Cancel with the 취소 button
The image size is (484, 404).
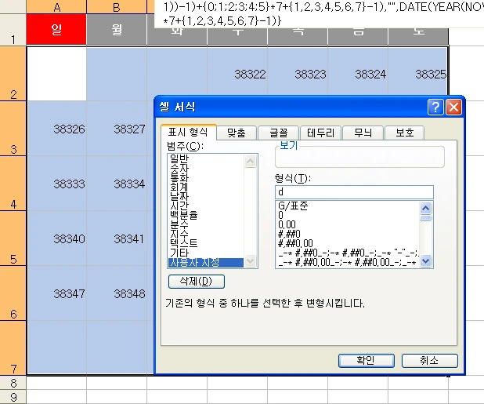coord(429,360)
